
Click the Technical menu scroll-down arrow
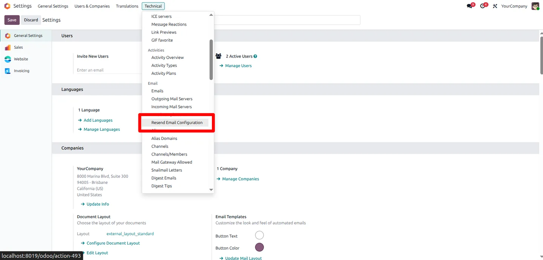coord(211,190)
